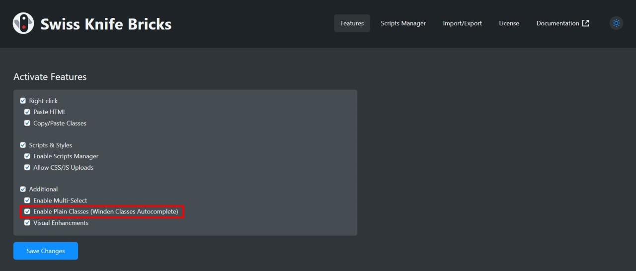The width and height of the screenshot is (636, 271).
Task: Toggle the Allow CSS/JS Uploads checkbox
Action: coord(27,168)
